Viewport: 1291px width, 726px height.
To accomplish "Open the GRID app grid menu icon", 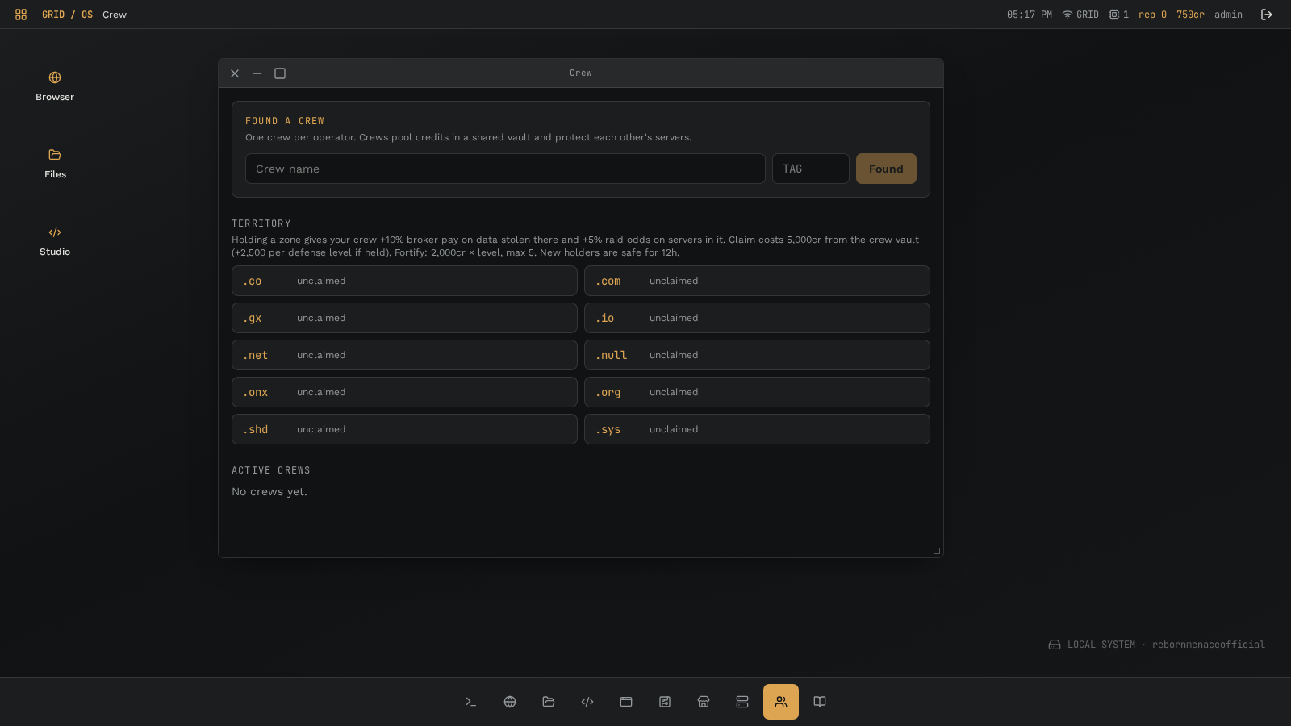I will coord(21,15).
